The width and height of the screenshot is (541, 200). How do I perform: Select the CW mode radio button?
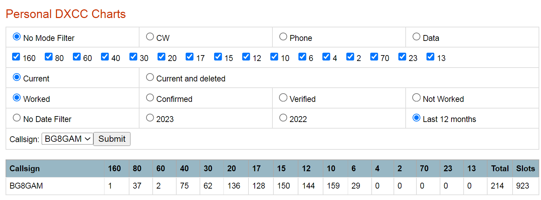point(150,37)
